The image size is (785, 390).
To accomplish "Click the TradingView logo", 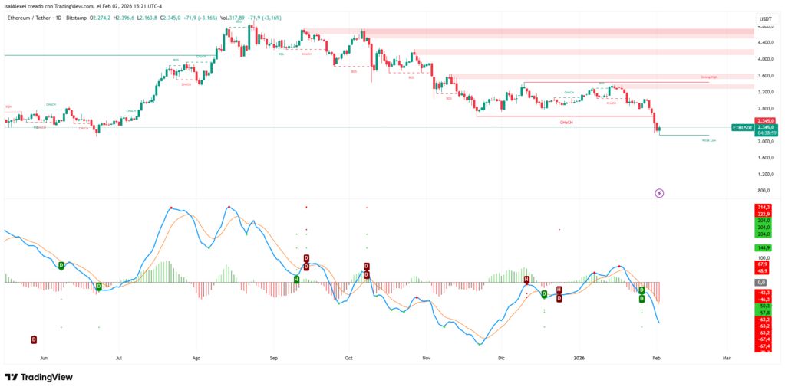I will tap(38, 377).
